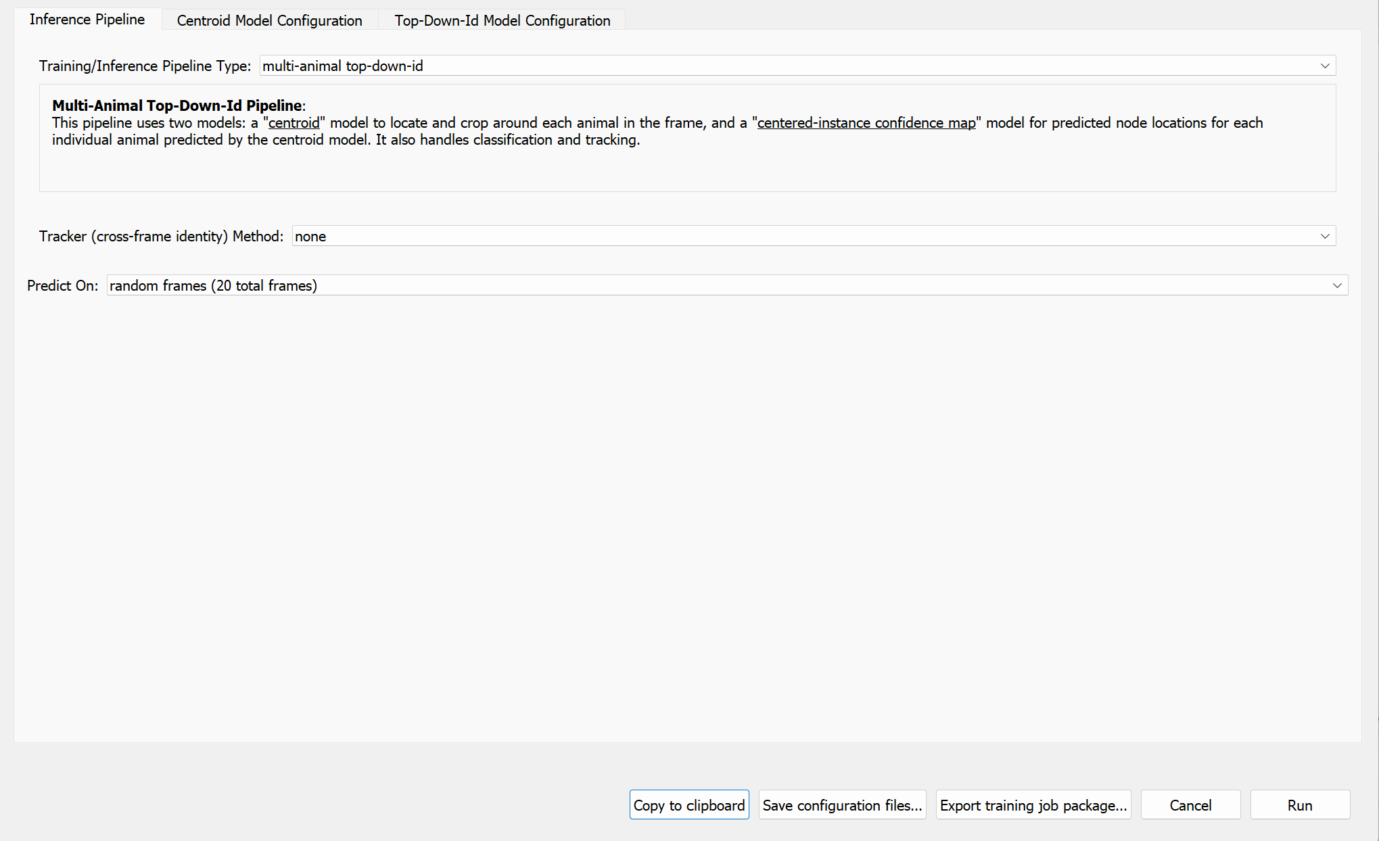Screen dimensions: 1379x841
Task: Click the chevron arrow of Tracker Method combo box
Action: pyautogui.click(x=1324, y=236)
